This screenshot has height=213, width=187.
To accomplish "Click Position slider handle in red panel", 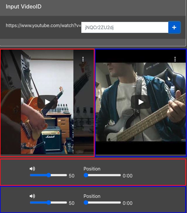I will point(86,175).
